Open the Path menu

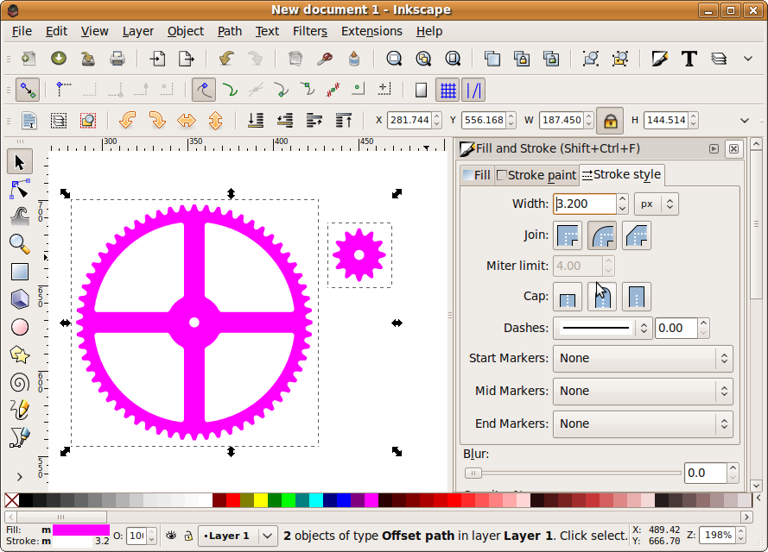coord(230,31)
